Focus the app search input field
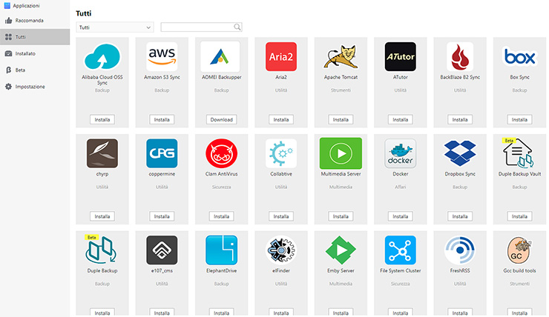Screen dimensions: 549x317 click(197, 27)
